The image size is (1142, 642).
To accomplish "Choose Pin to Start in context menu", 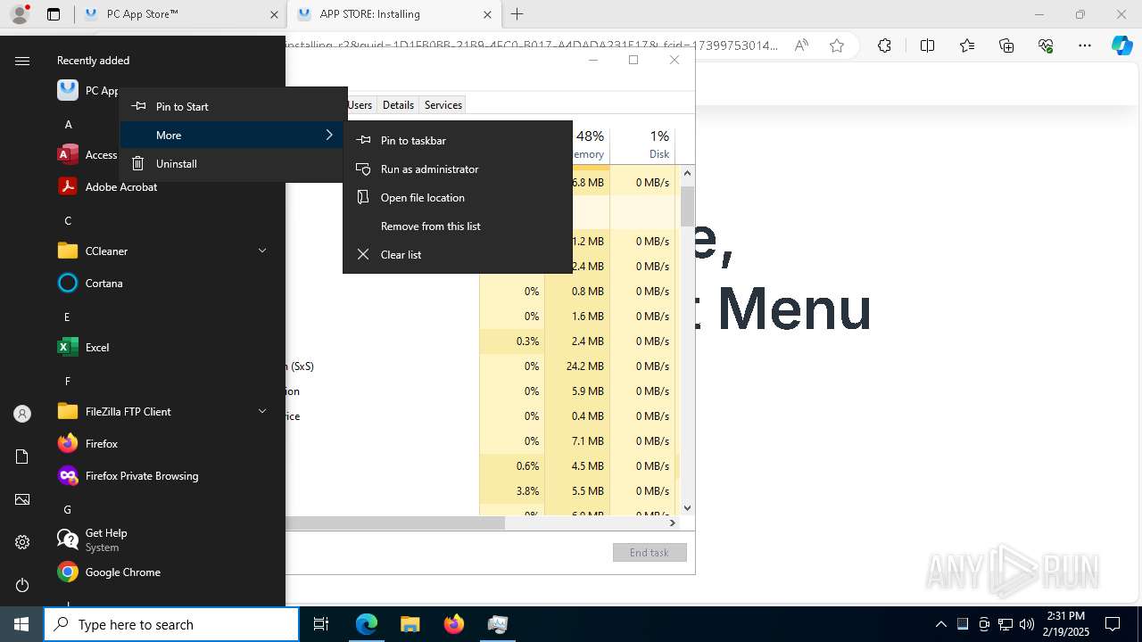I will [x=233, y=106].
